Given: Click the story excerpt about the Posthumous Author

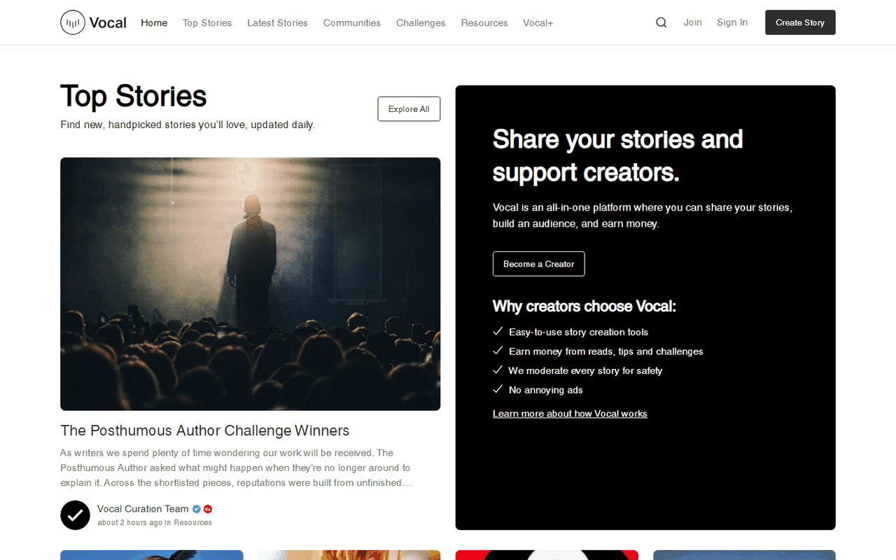Looking at the screenshot, I should pyautogui.click(x=235, y=468).
